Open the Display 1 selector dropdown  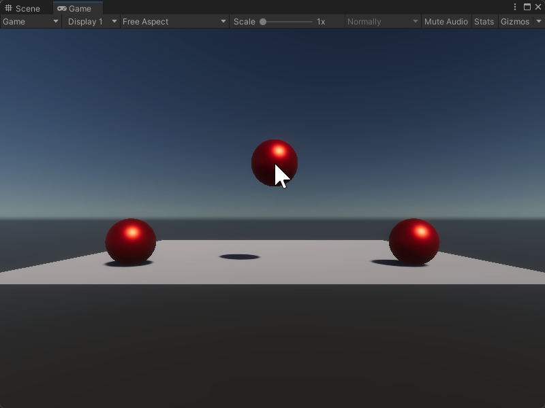(90, 21)
